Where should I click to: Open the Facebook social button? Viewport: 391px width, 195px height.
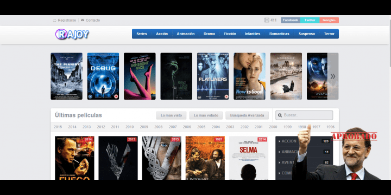291,20
